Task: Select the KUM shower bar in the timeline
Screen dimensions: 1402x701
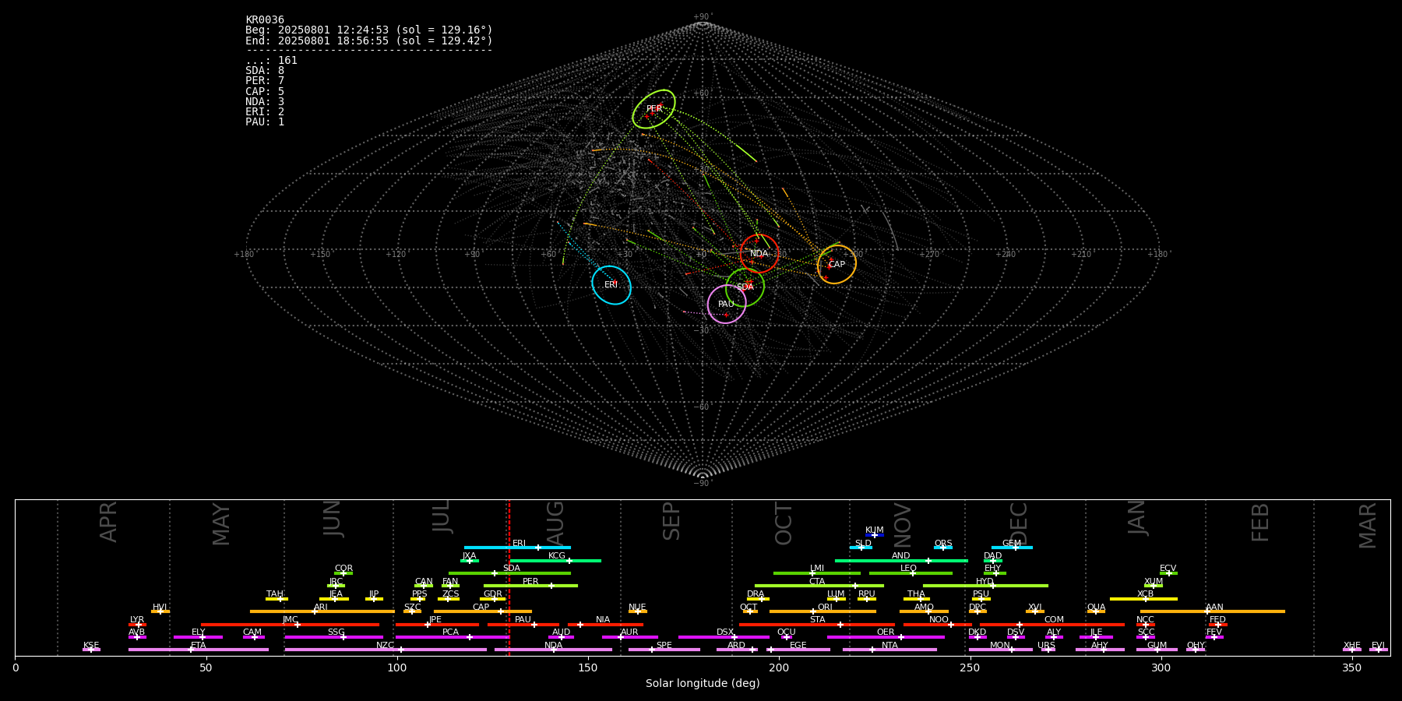Action: (875, 535)
